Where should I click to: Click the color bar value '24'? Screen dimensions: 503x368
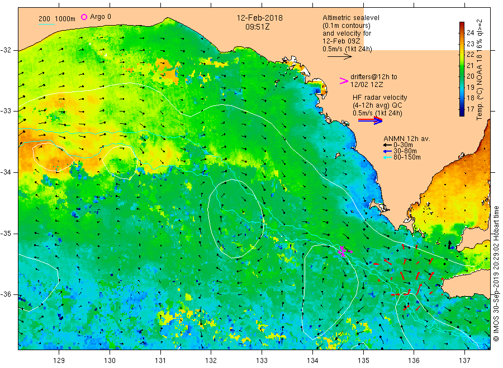pyautogui.click(x=470, y=32)
